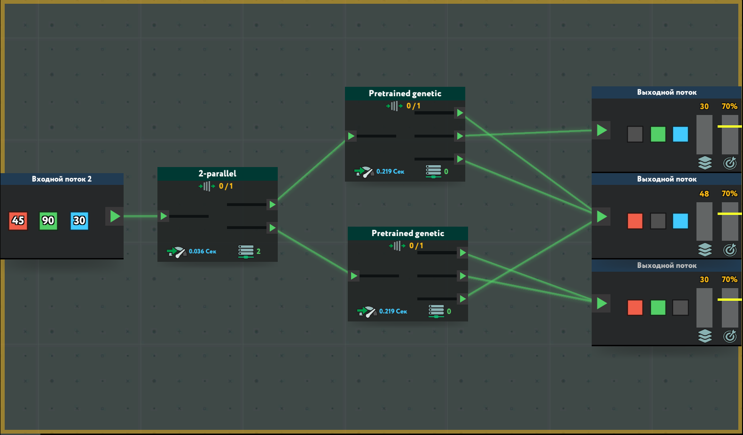Click the target icon in the middle Выходной поток

click(x=730, y=250)
